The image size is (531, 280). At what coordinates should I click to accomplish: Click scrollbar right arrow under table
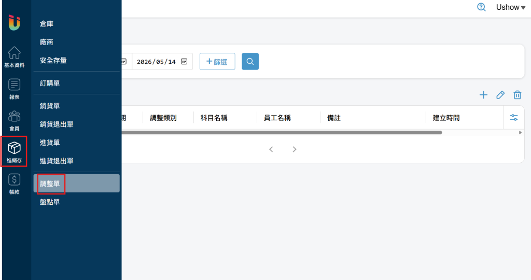520,132
